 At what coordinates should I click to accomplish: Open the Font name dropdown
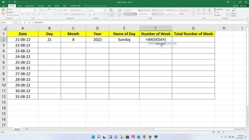34,10
